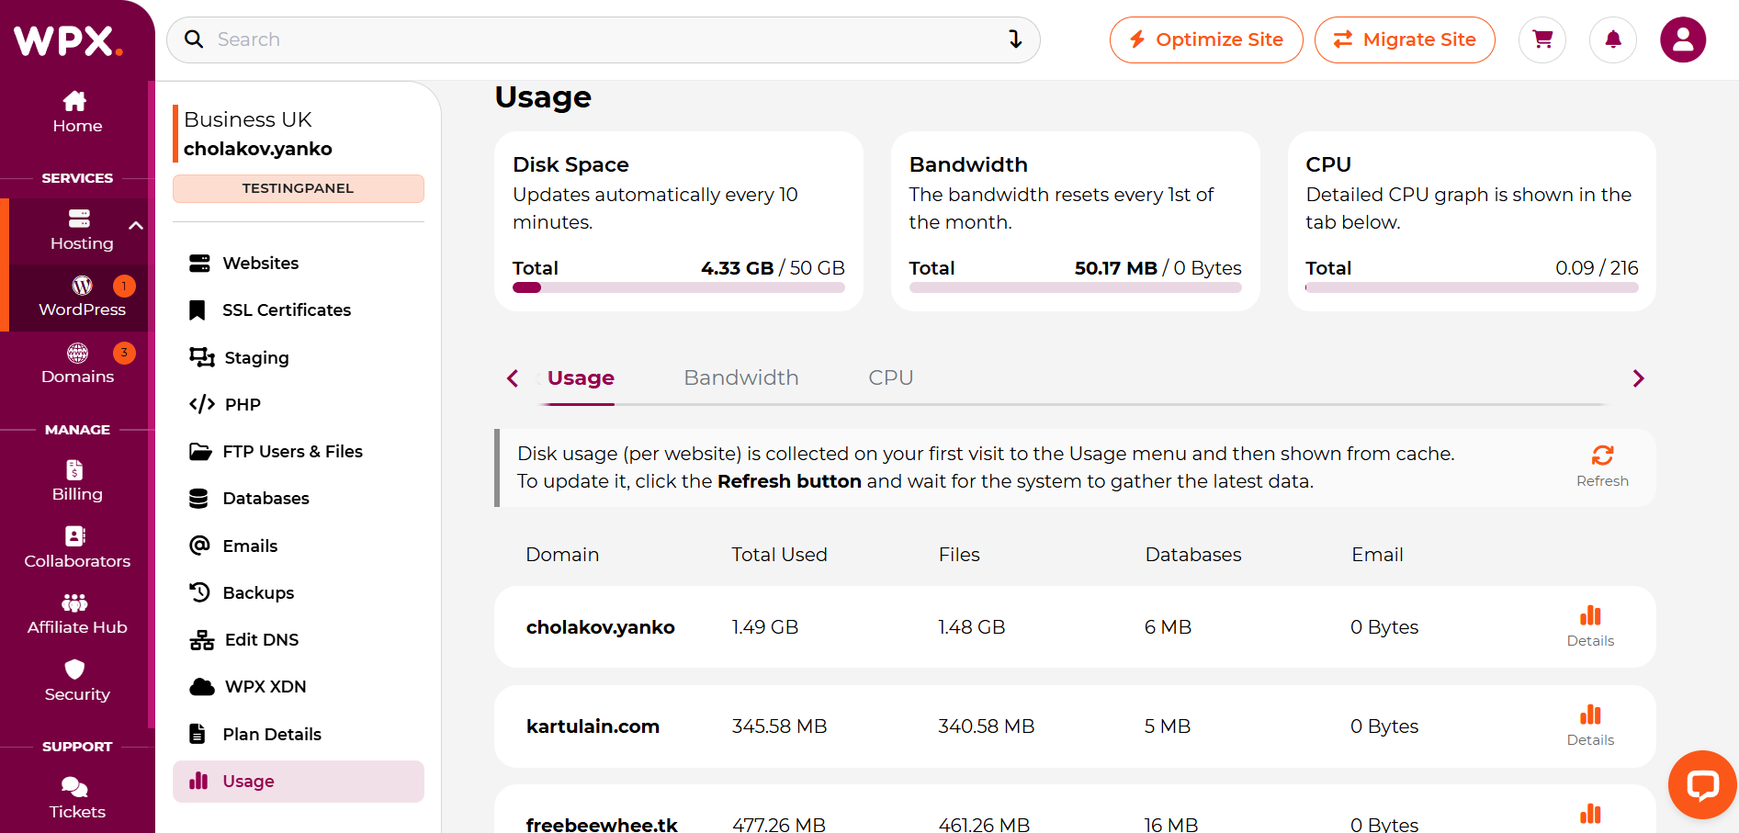
Task: Open Plan Details menu item
Action: [299, 734]
